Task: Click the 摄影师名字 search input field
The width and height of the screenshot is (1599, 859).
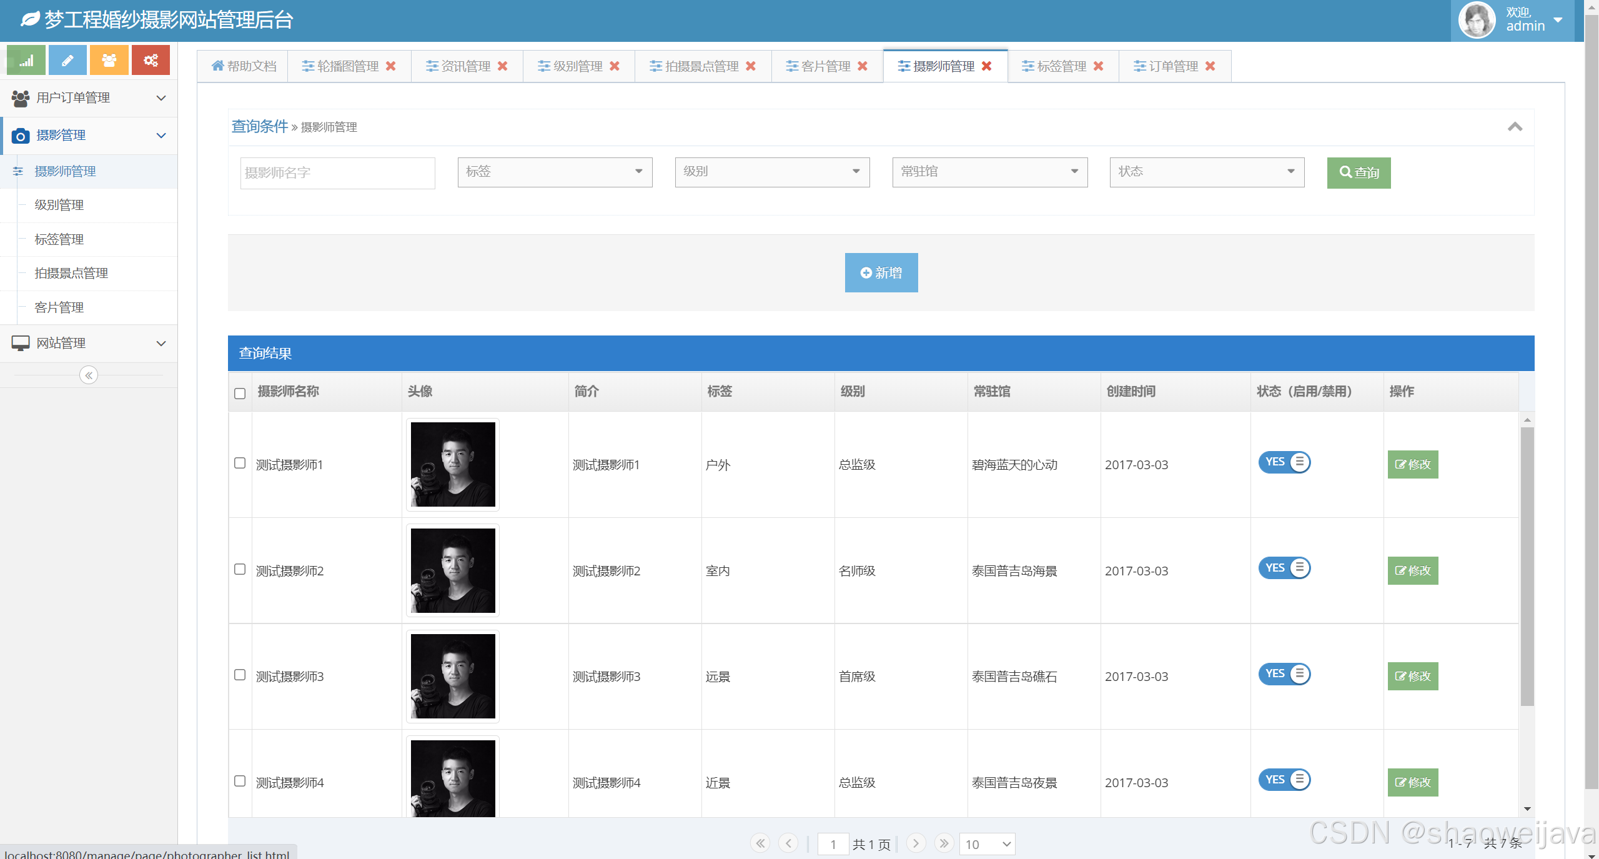Action: [337, 173]
